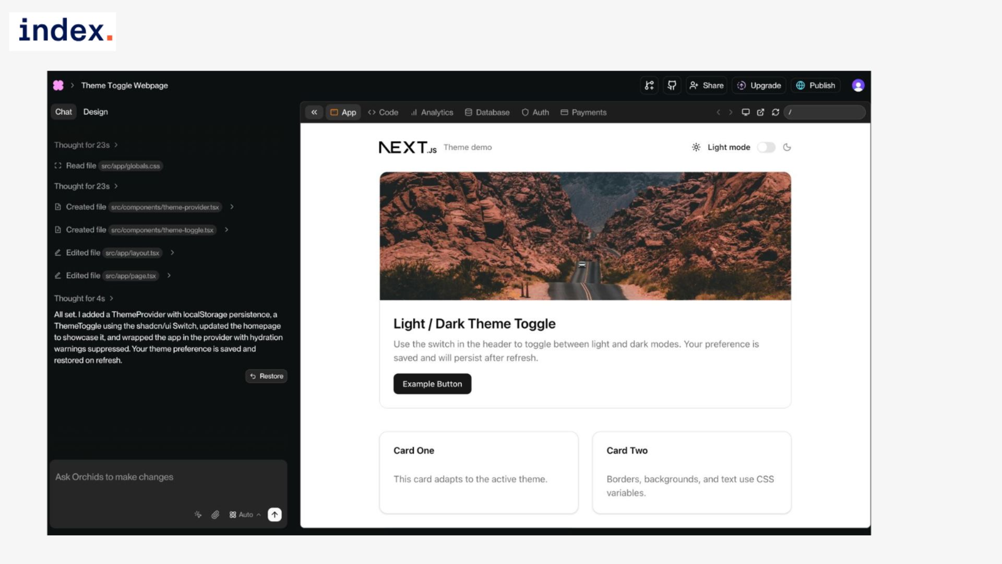Collapse chat panel with double-chevron icon

[314, 112]
